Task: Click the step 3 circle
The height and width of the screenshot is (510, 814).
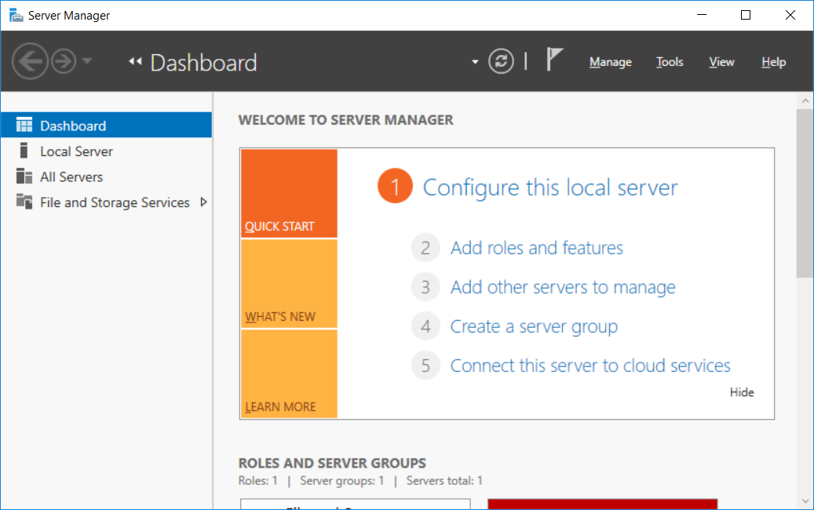Action: [425, 287]
